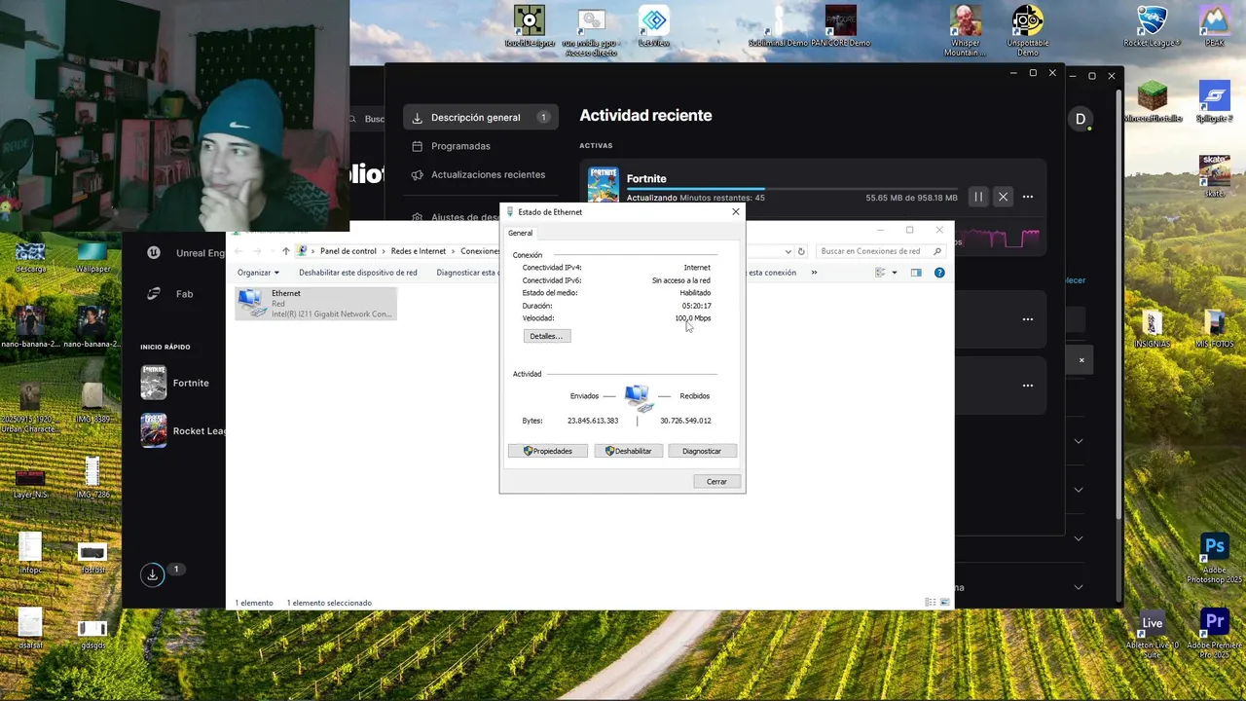Open the Subliminal Demo desktop shortcut

click(778, 26)
